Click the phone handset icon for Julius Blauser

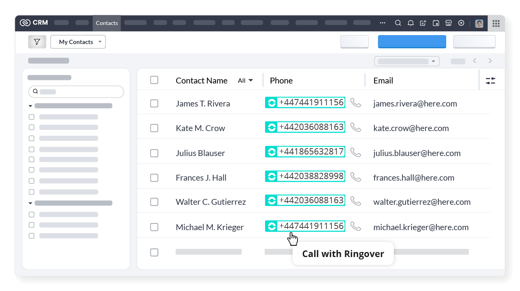[356, 152]
